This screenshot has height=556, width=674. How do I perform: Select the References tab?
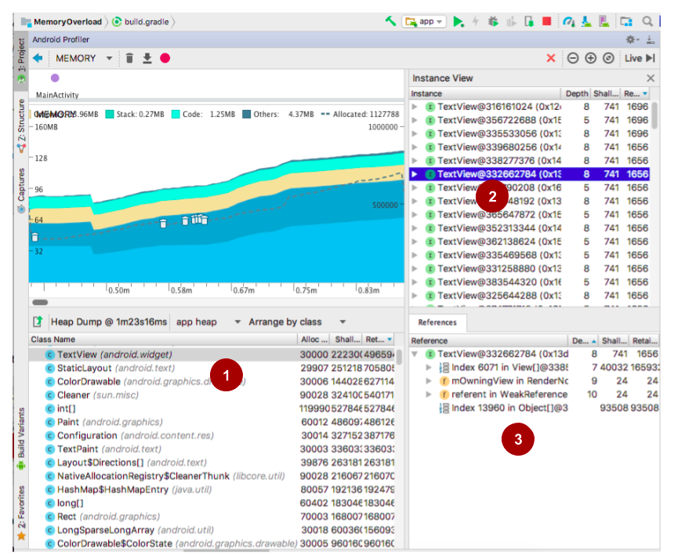[x=437, y=322]
